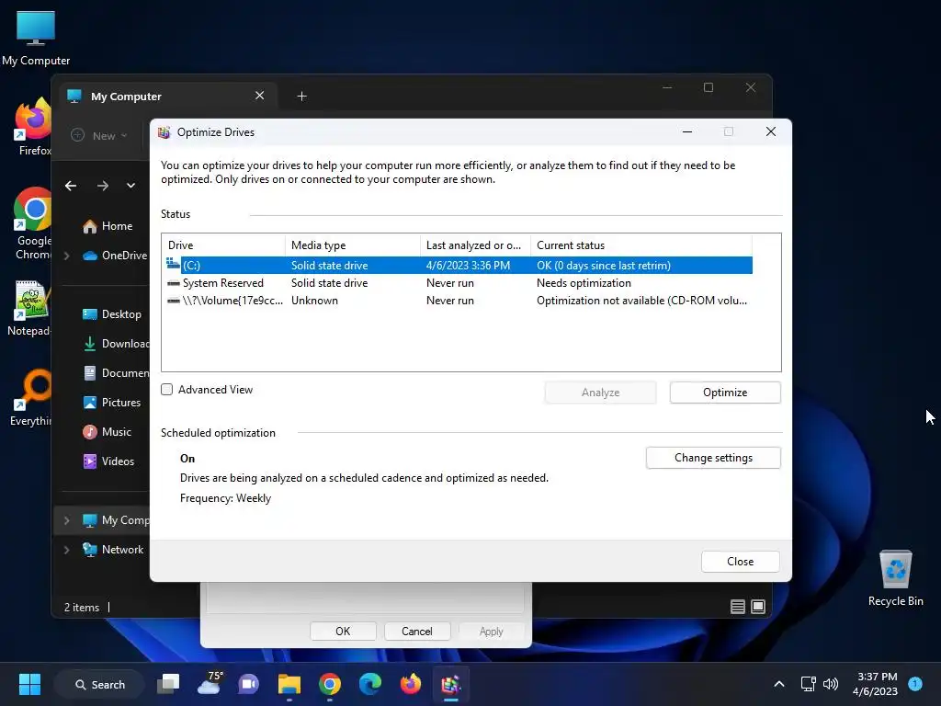
Task: Click the Current status column header
Action: click(641, 245)
